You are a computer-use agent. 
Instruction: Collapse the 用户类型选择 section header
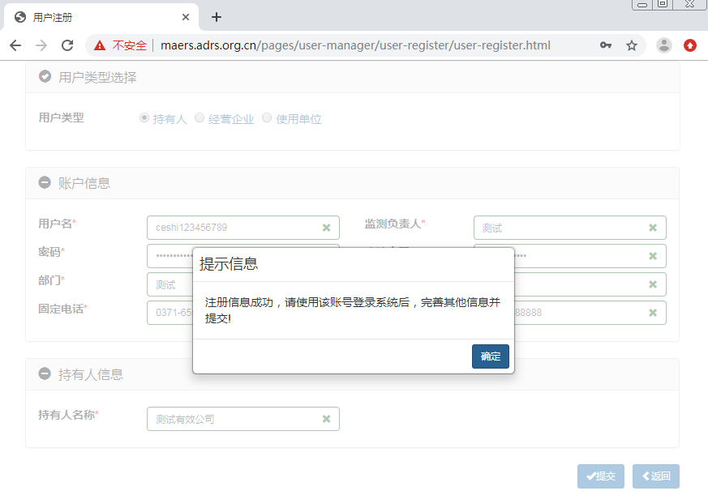[x=45, y=77]
